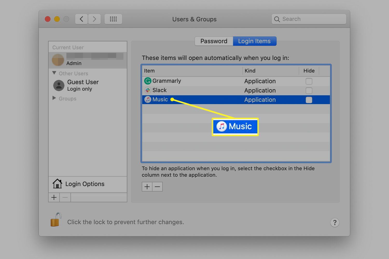The height and width of the screenshot is (259, 389).
Task: Click the magnifier icon in Search field
Action: coord(277,19)
